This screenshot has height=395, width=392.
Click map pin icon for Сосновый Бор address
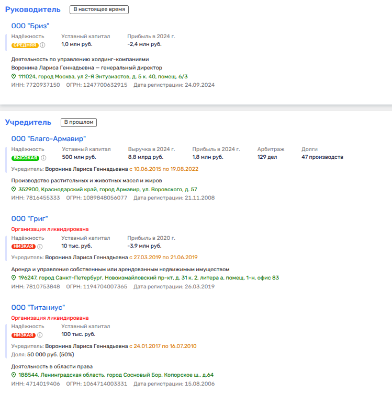[14, 375]
